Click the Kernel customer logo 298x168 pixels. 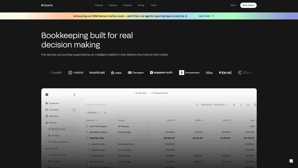[225, 73]
